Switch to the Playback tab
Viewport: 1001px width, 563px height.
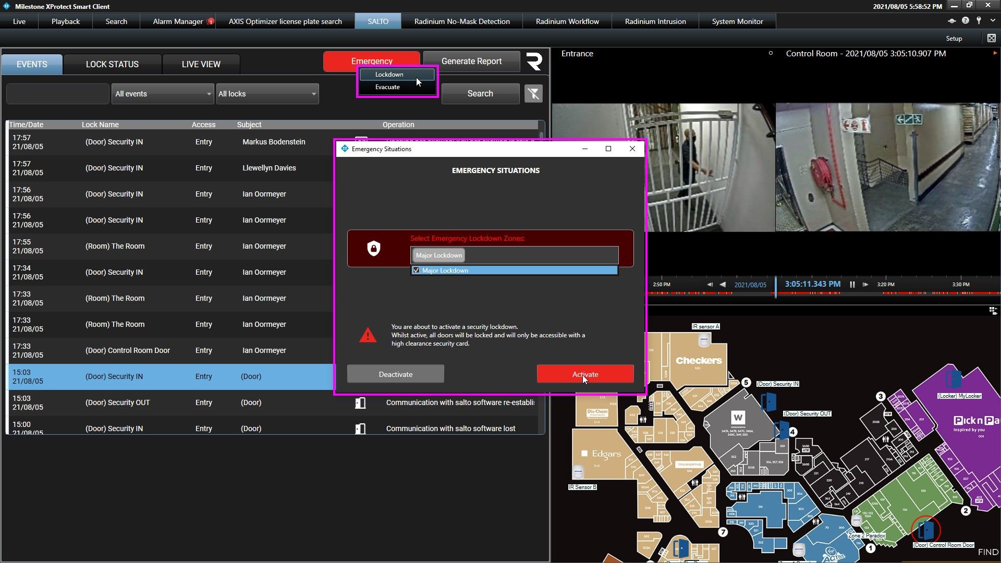coord(66,21)
